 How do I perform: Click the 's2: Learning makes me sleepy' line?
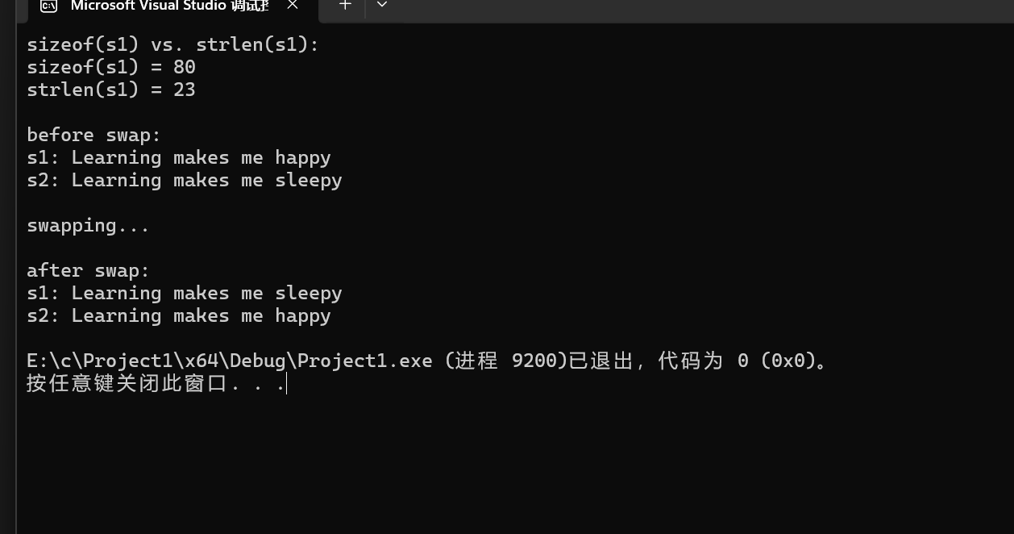tap(185, 180)
